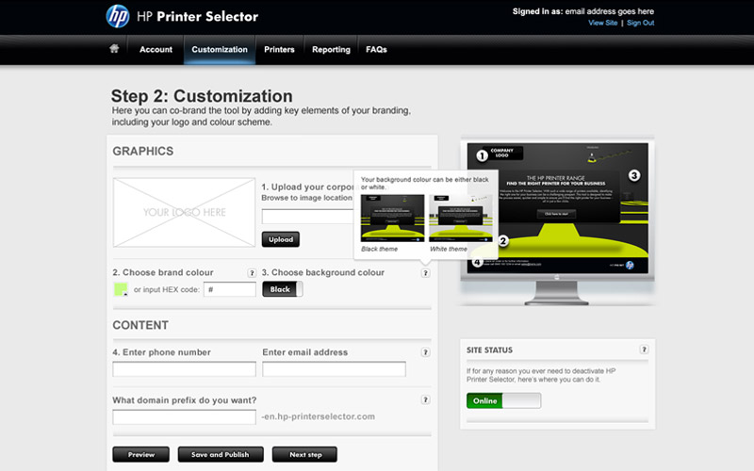The image size is (754, 471).
Task: Focus the logo image location field
Action: coord(308,217)
